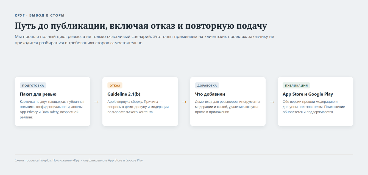This screenshot has height=175, width=368.
Task: Click the Guideline 2.1(b) heading
Action: [124, 94]
